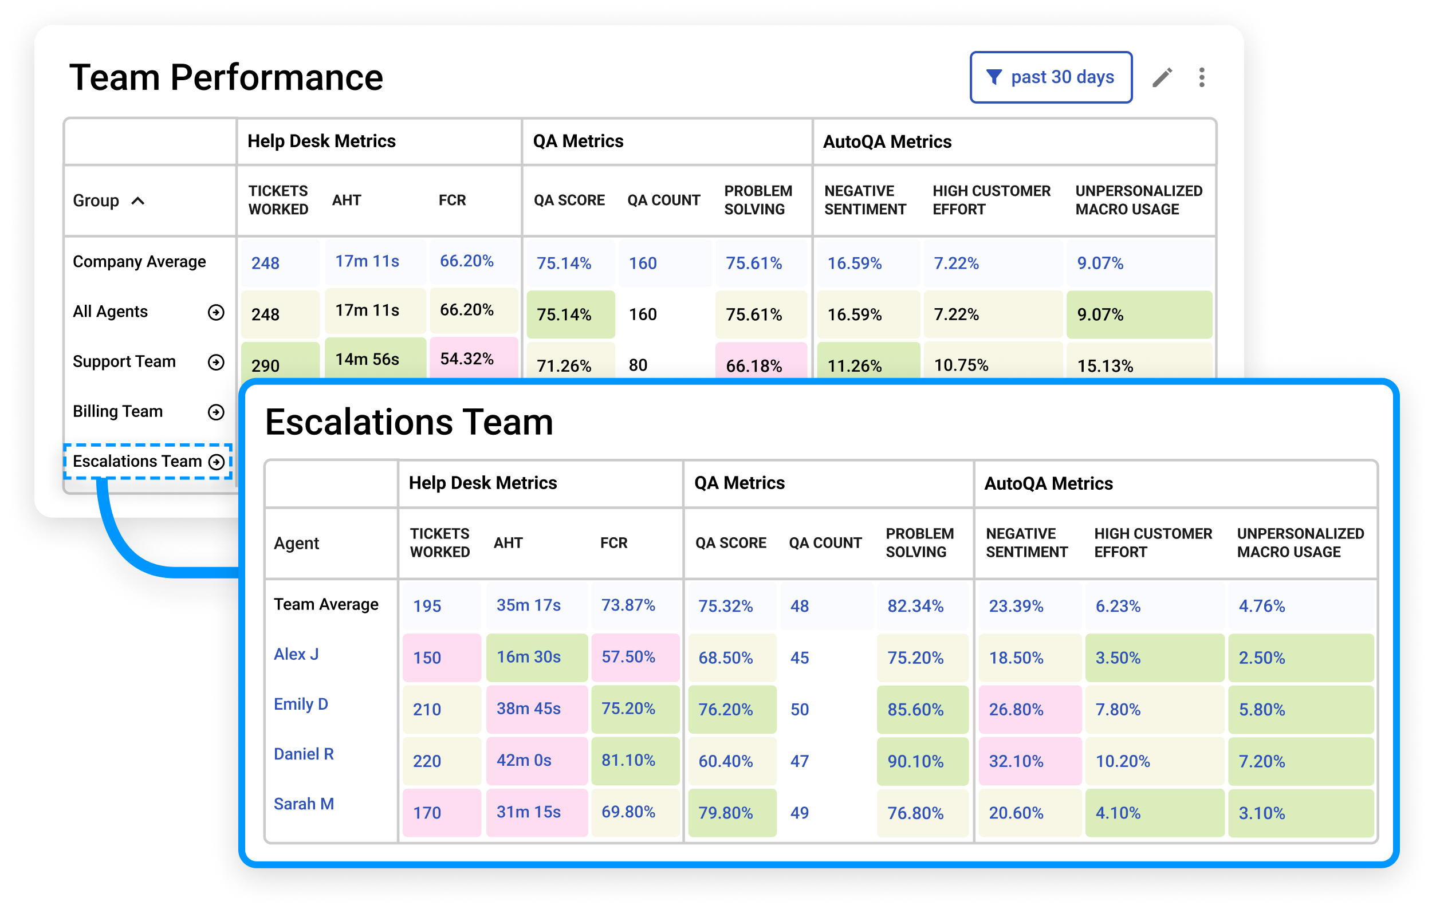Image resolution: width=1432 pixels, height=909 pixels.
Task: View Daniel R's agent details
Action: pos(303,754)
